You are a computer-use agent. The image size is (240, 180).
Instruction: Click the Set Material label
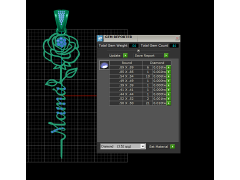(x=158, y=146)
